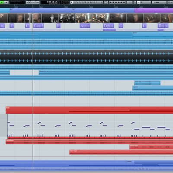Select the top red MIDI part

coord(90,110)
